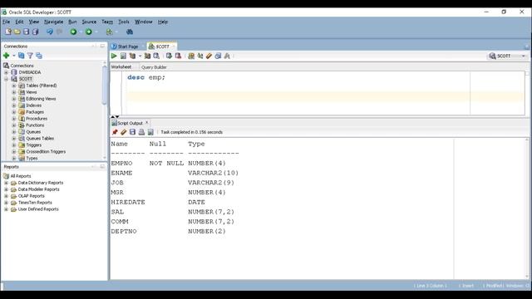Screen dimensions: 532x299
Task: Click the Run Script icon
Action: point(123,56)
